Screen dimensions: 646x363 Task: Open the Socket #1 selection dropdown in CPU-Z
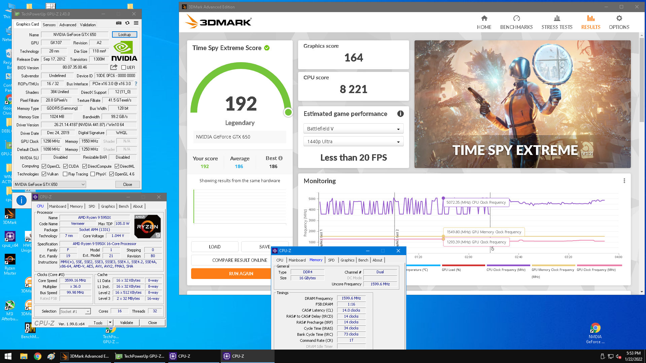[x=75, y=311]
